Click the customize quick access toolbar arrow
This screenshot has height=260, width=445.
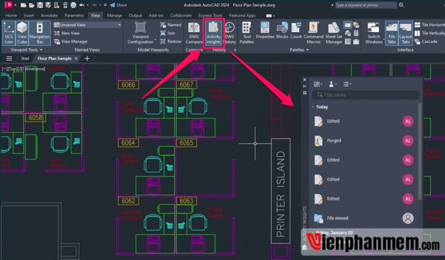click(105, 5)
